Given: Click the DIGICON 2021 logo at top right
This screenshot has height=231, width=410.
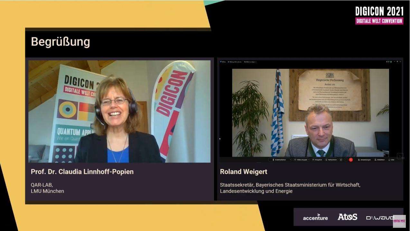Looking at the screenshot, I should 379,15.
